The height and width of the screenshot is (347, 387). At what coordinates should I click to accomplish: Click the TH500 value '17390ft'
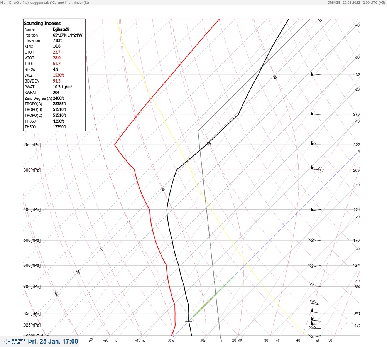click(x=59, y=127)
